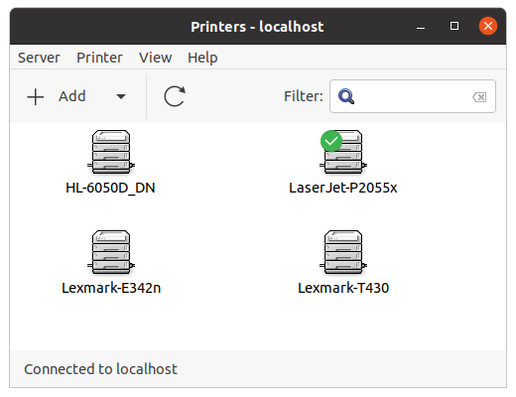The image size is (516, 397).
Task: Click the magnifier icon in Filter box
Action: tap(346, 96)
